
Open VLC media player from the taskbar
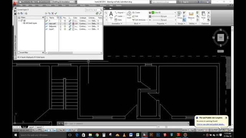pyautogui.click(x=124, y=135)
